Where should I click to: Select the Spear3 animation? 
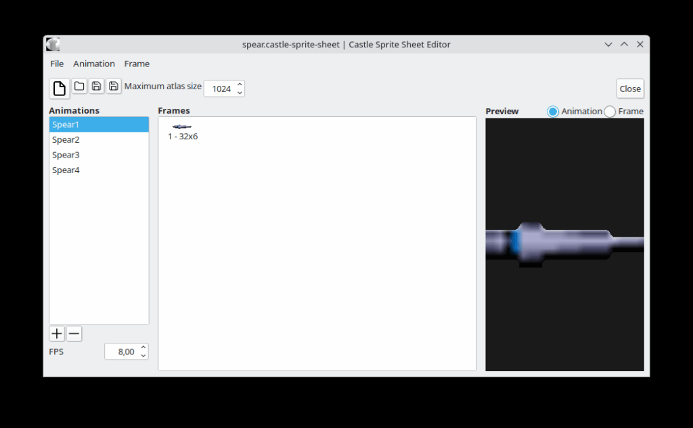66,155
